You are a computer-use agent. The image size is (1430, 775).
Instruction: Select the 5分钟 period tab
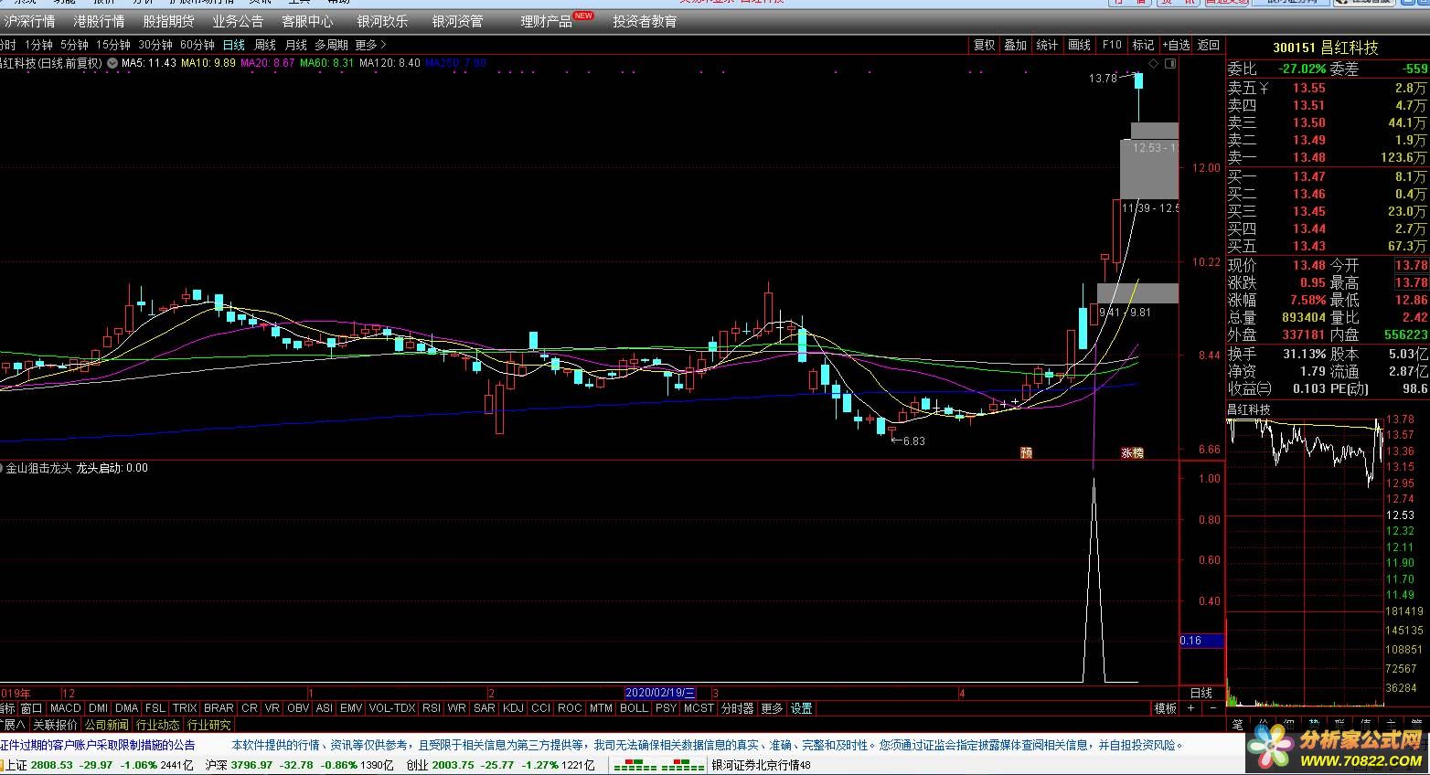click(74, 45)
